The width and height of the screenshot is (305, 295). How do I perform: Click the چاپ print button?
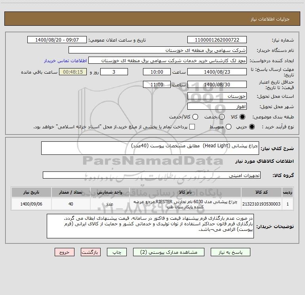pyautogui.click(x=117, y=252)
